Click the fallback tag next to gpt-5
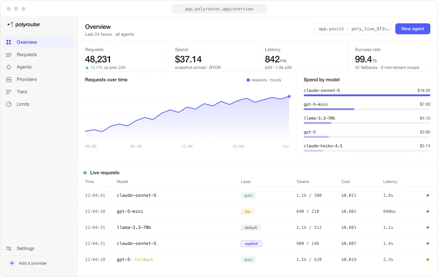Viewport: 438px width, 277px height. [142, 260]
